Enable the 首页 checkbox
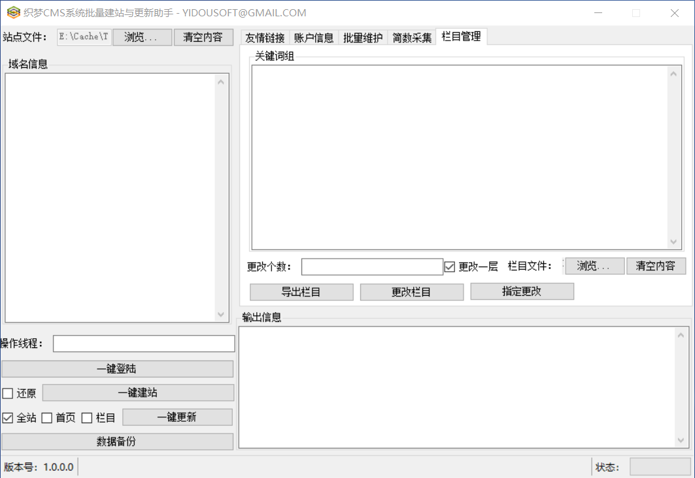The image size is (695, 478). click(47, 418)
